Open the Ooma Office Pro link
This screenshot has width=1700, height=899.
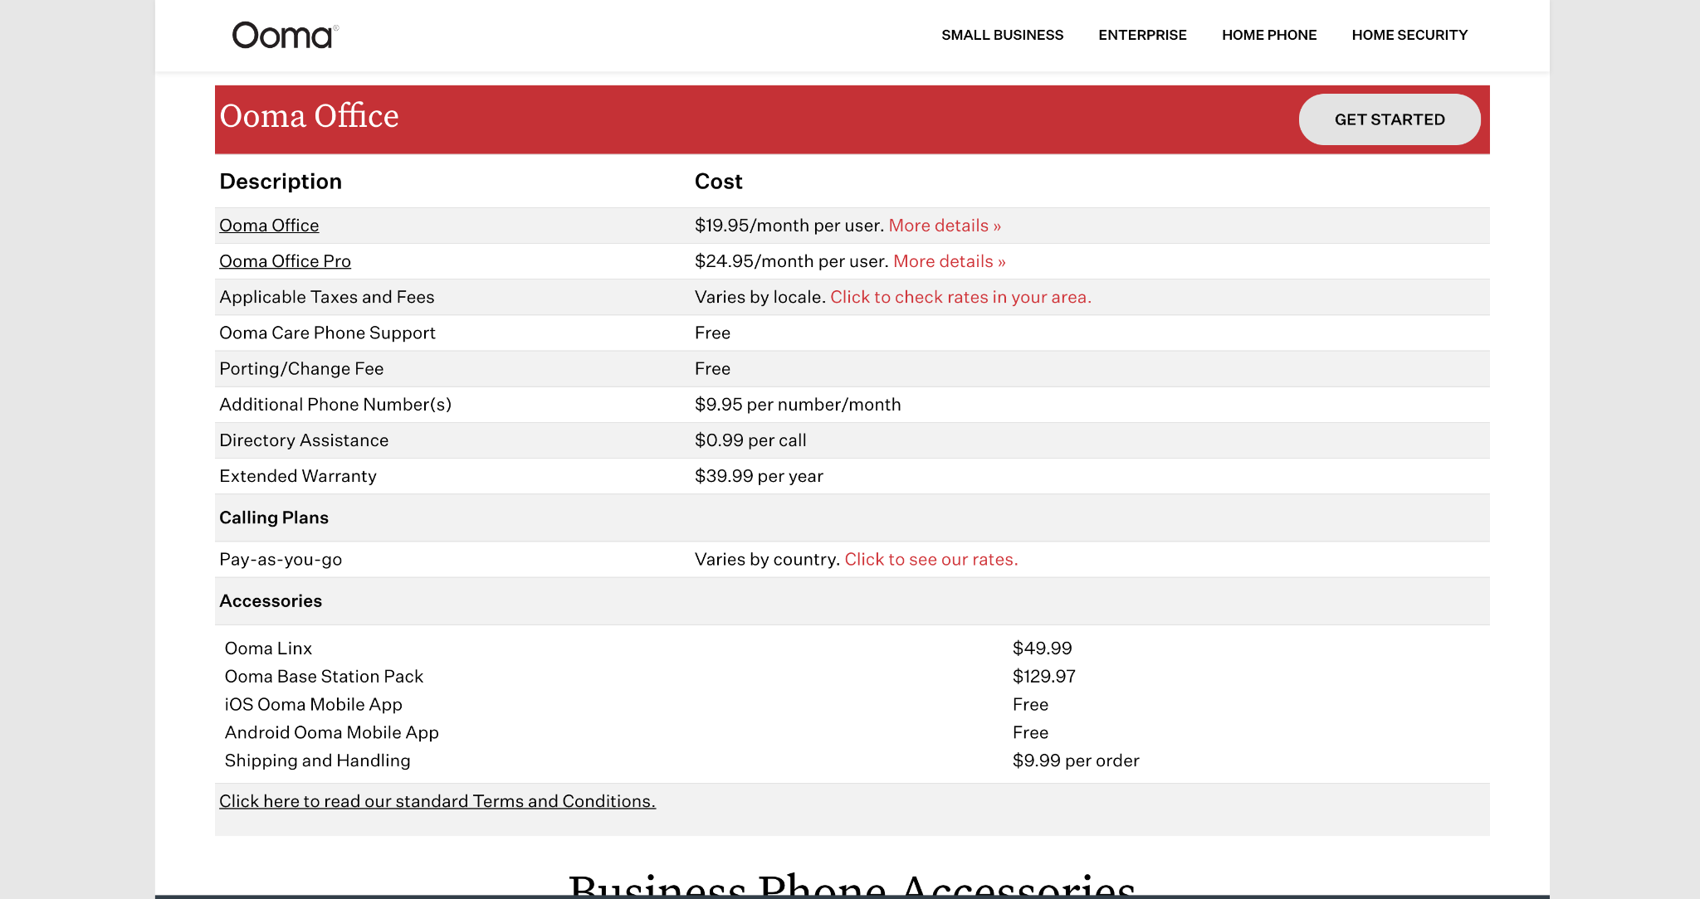(x=285, y=261)
